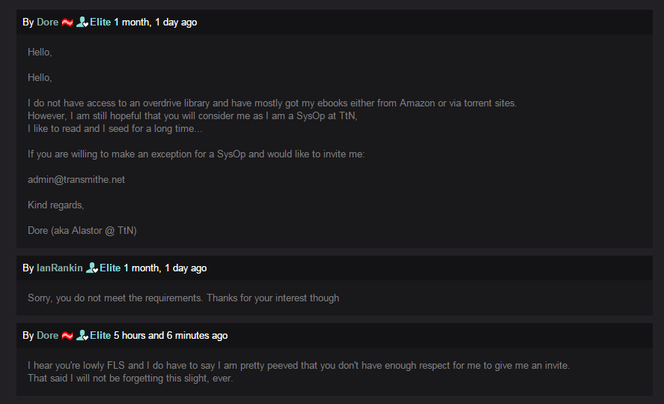Image resolution: width=664 pixels, height=404 pixels.
Task: Open Dore's profile from the 5-hours-ago post
Action: click(47, 336)
